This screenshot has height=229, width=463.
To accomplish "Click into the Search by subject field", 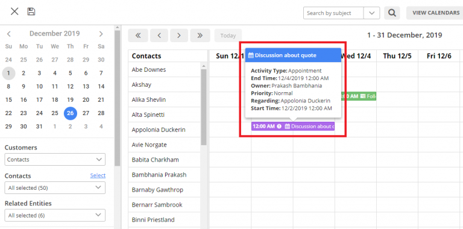I will [333, 13].
